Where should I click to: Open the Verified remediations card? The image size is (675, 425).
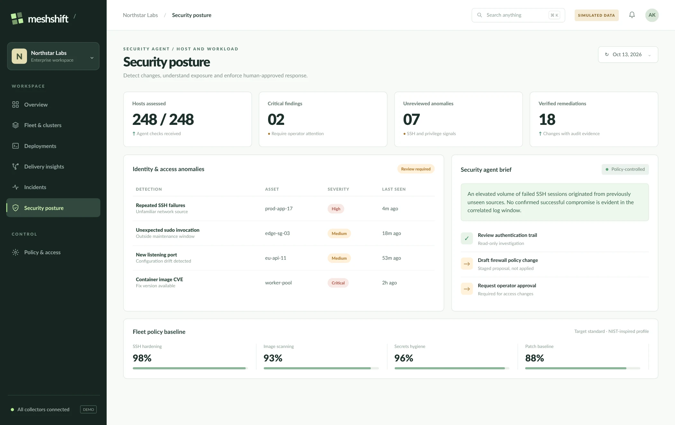click(594, 119)
